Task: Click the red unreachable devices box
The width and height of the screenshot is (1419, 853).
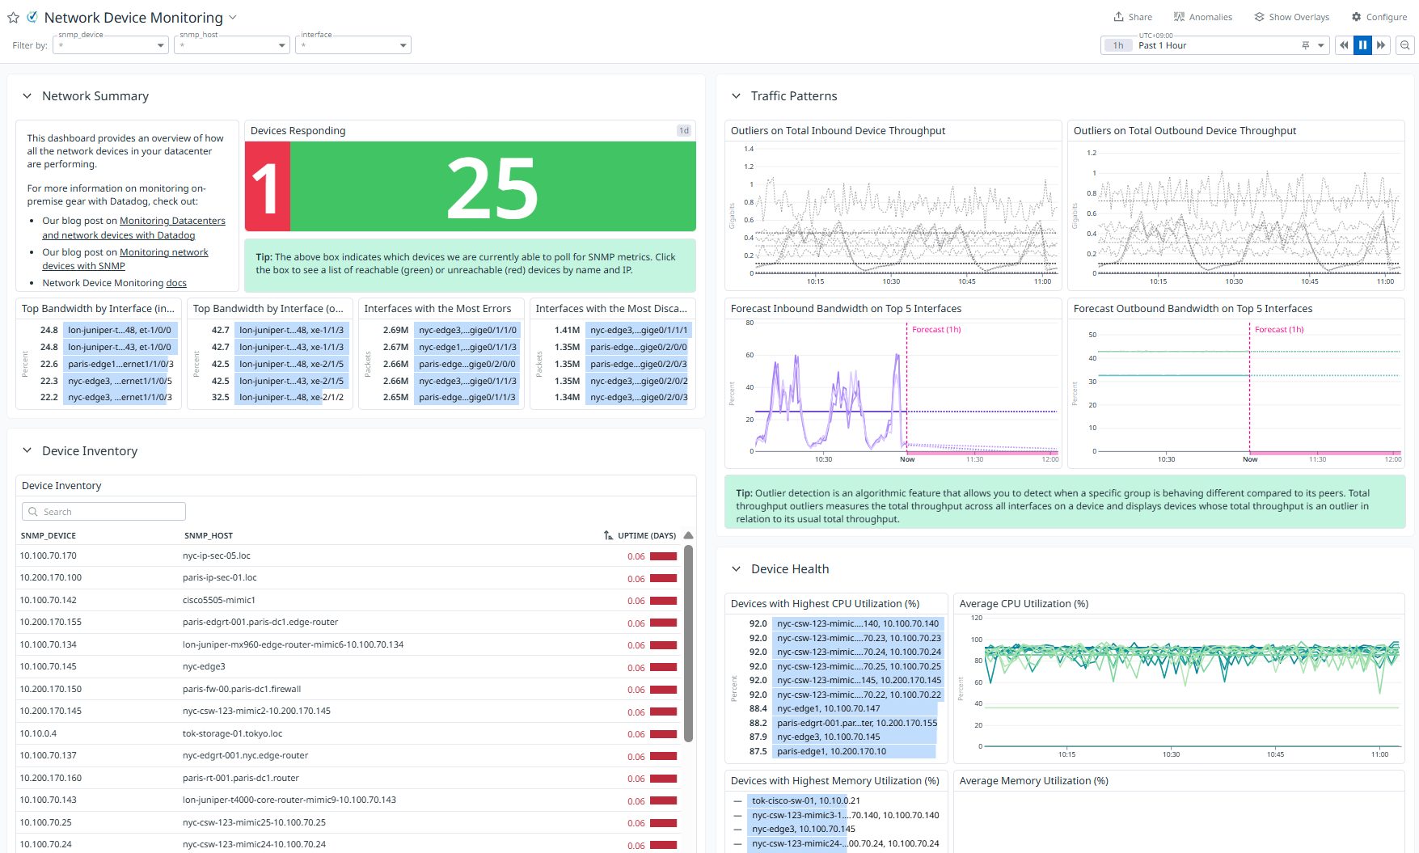Action: [x=267, y=187]
